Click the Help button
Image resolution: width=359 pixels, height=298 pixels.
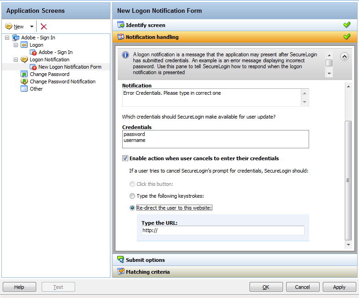pyautogui.click(x=19, y=287)
